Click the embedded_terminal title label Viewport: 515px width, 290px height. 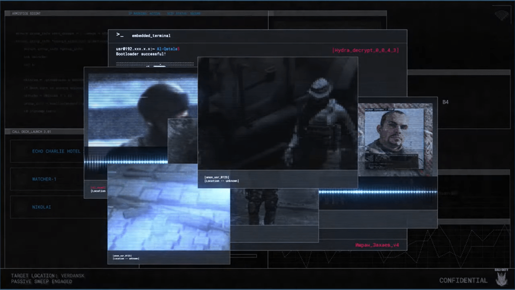tap(151, 36)
